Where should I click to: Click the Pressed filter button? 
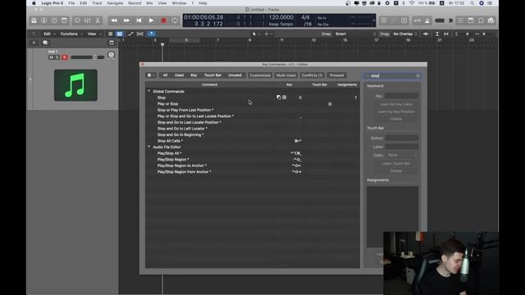[x=337, y=75]
